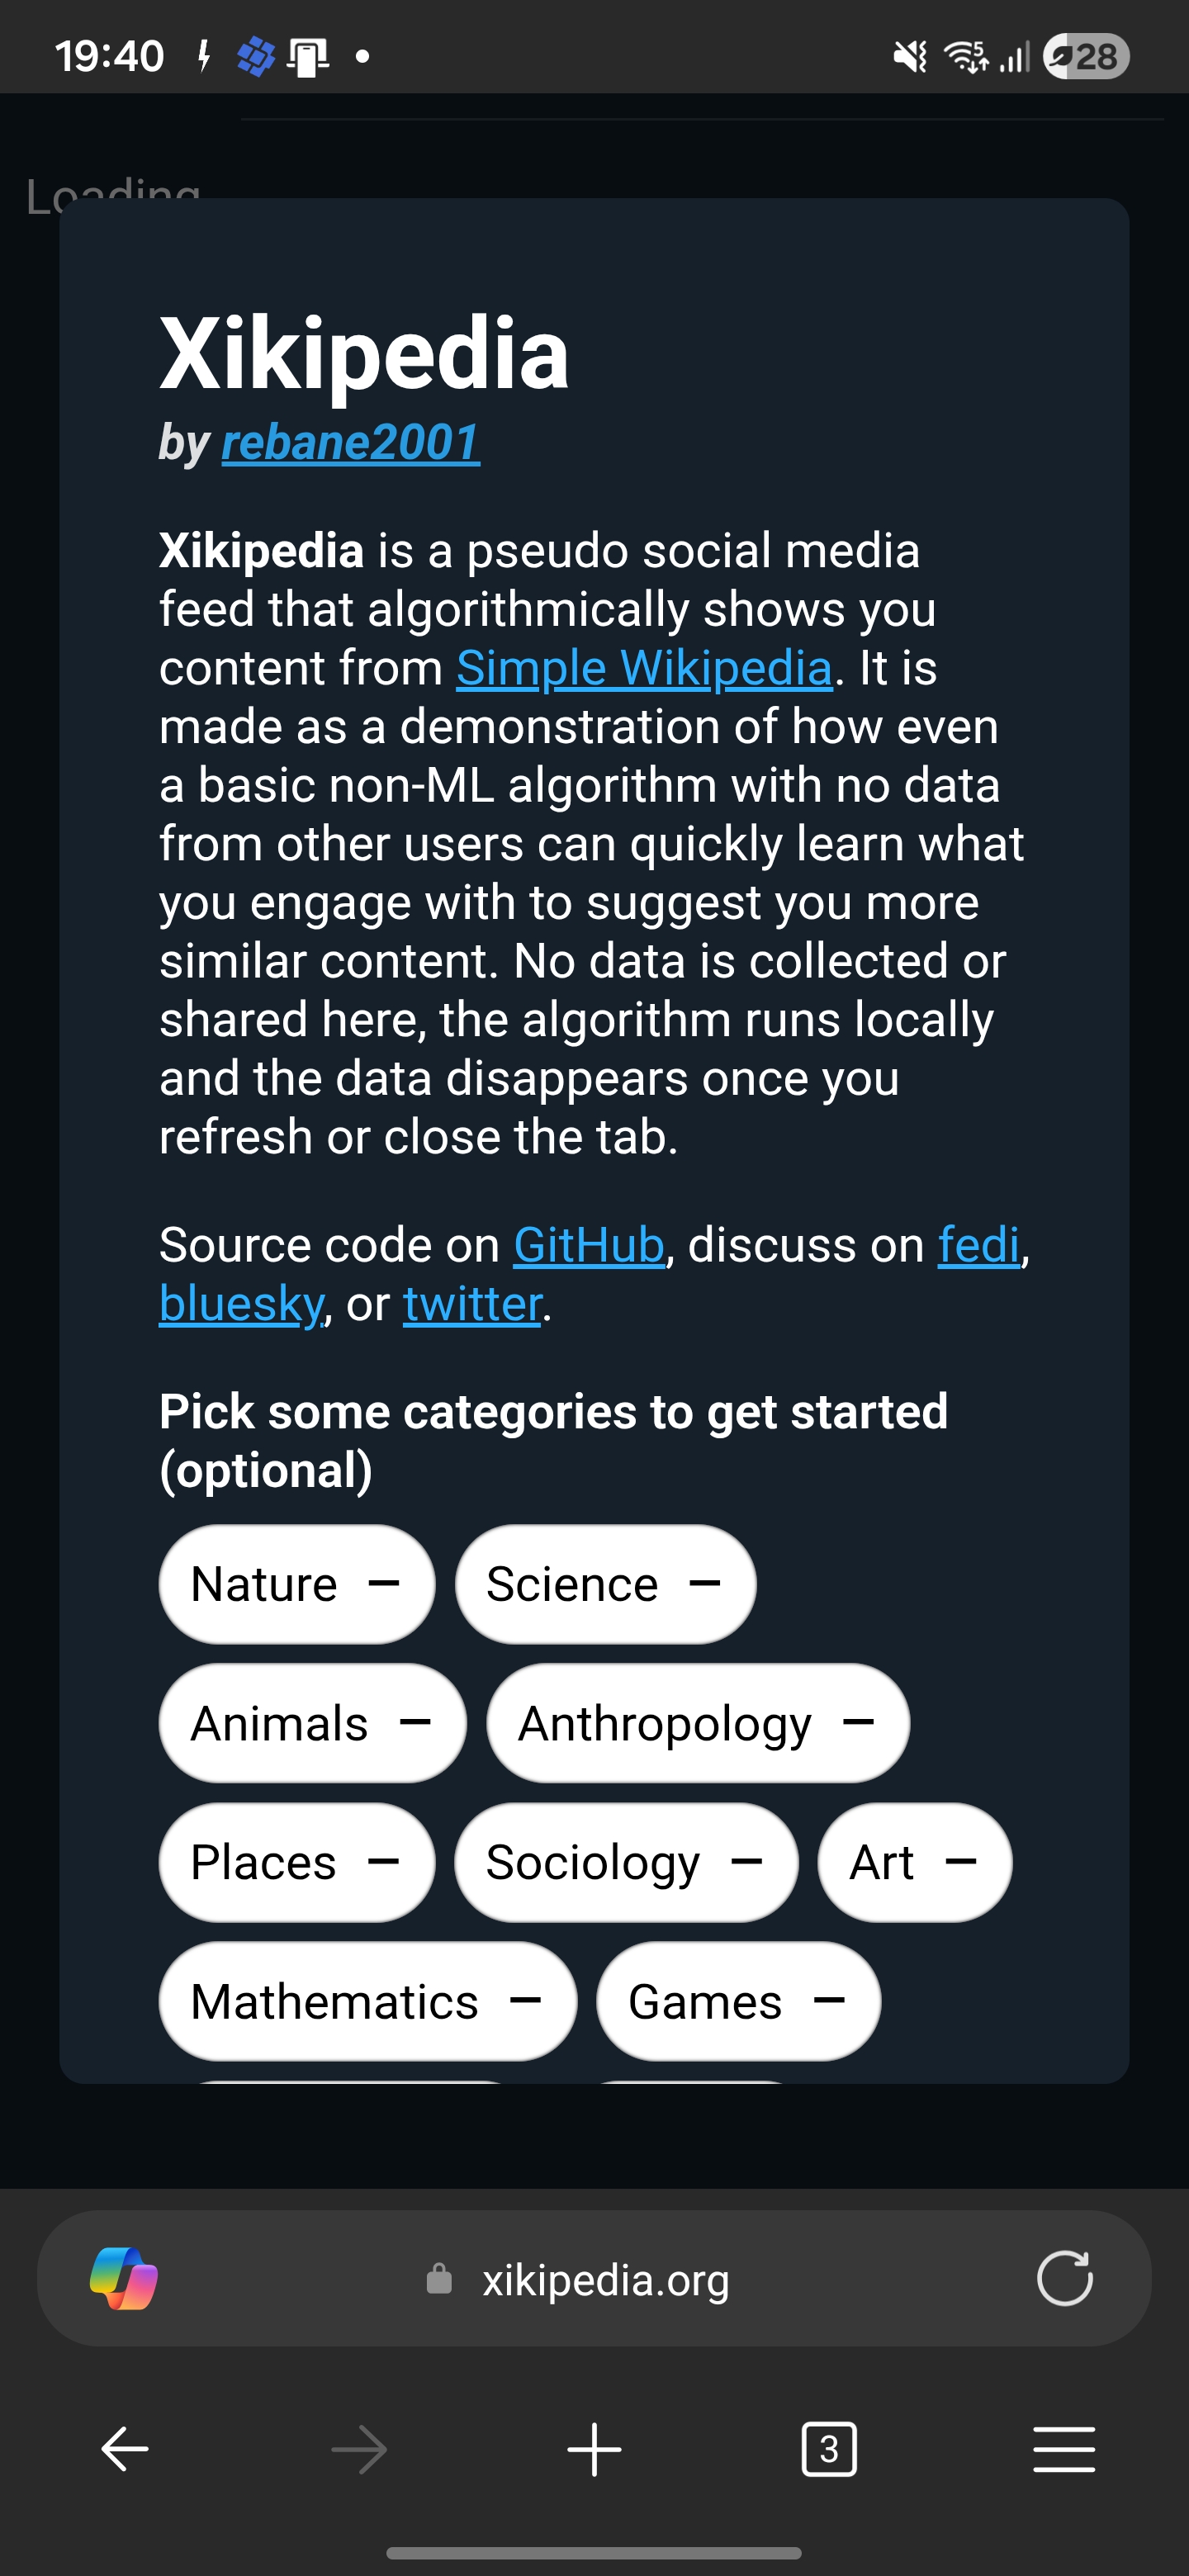Open the tab switcher showing 3 tabs
The image size is (1189, 2576).
point(829,2449)
